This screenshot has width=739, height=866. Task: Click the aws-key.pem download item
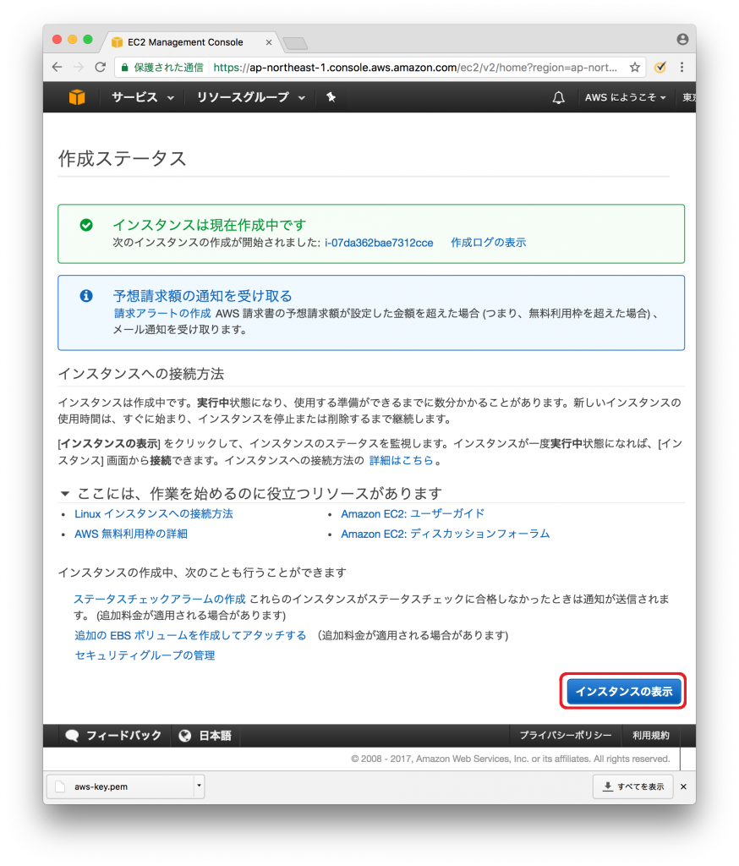coord(125,787)
